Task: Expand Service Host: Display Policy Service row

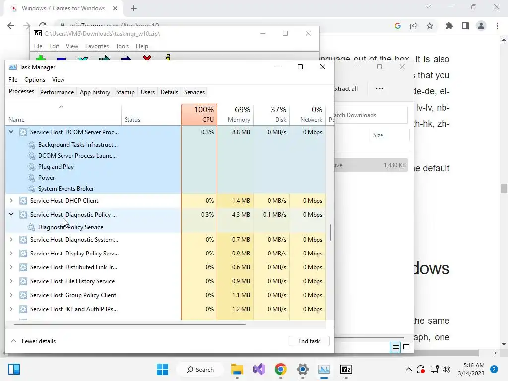Action: click(x=11, y=254)
